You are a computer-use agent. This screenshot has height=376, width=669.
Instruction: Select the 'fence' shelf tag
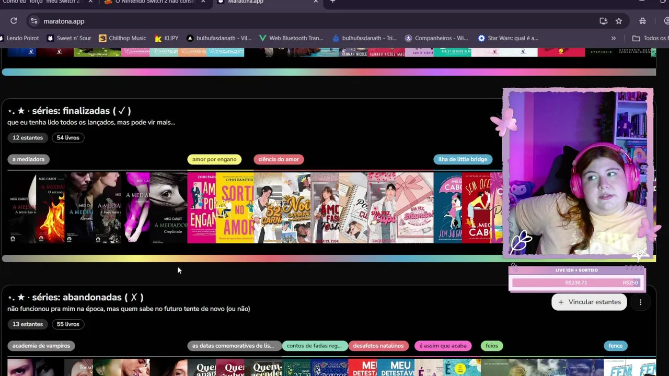click(x=616, y=346)
